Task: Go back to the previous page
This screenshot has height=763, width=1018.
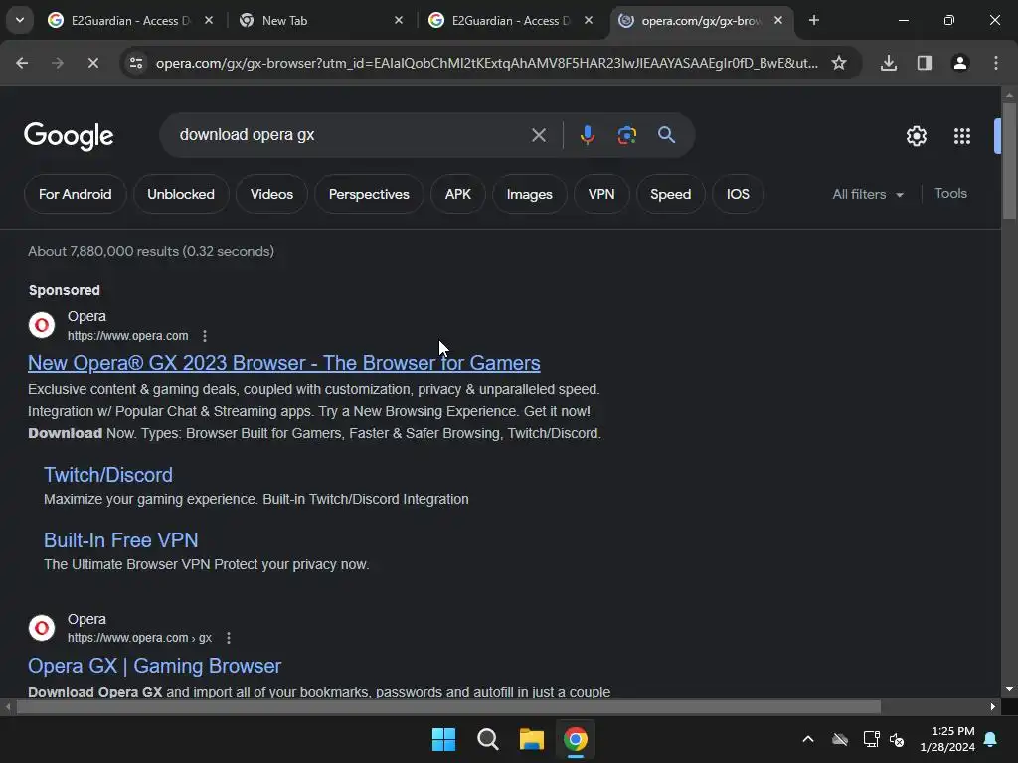Action: click(22, 63)
